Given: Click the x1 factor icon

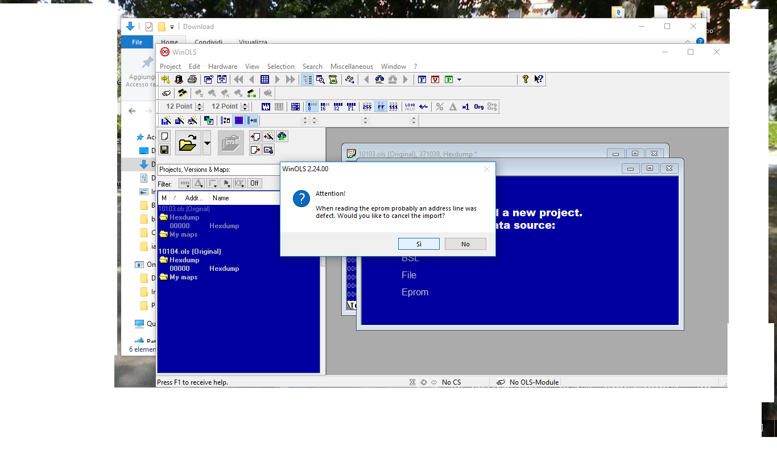Looking at the screenshot, I should 465,106.
